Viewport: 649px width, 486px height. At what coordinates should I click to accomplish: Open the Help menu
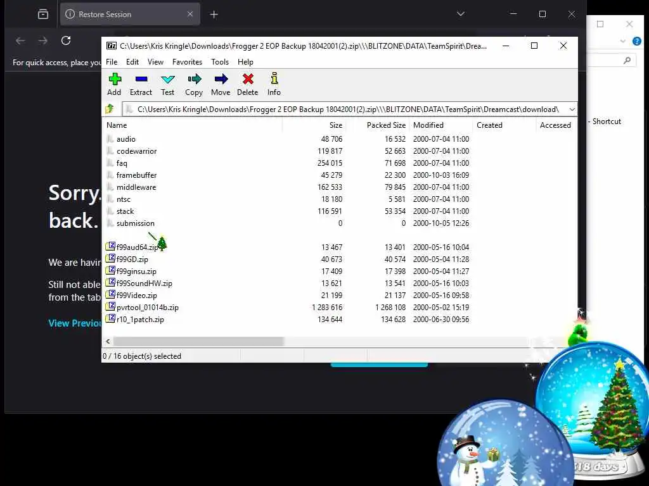tap(245, 61)
